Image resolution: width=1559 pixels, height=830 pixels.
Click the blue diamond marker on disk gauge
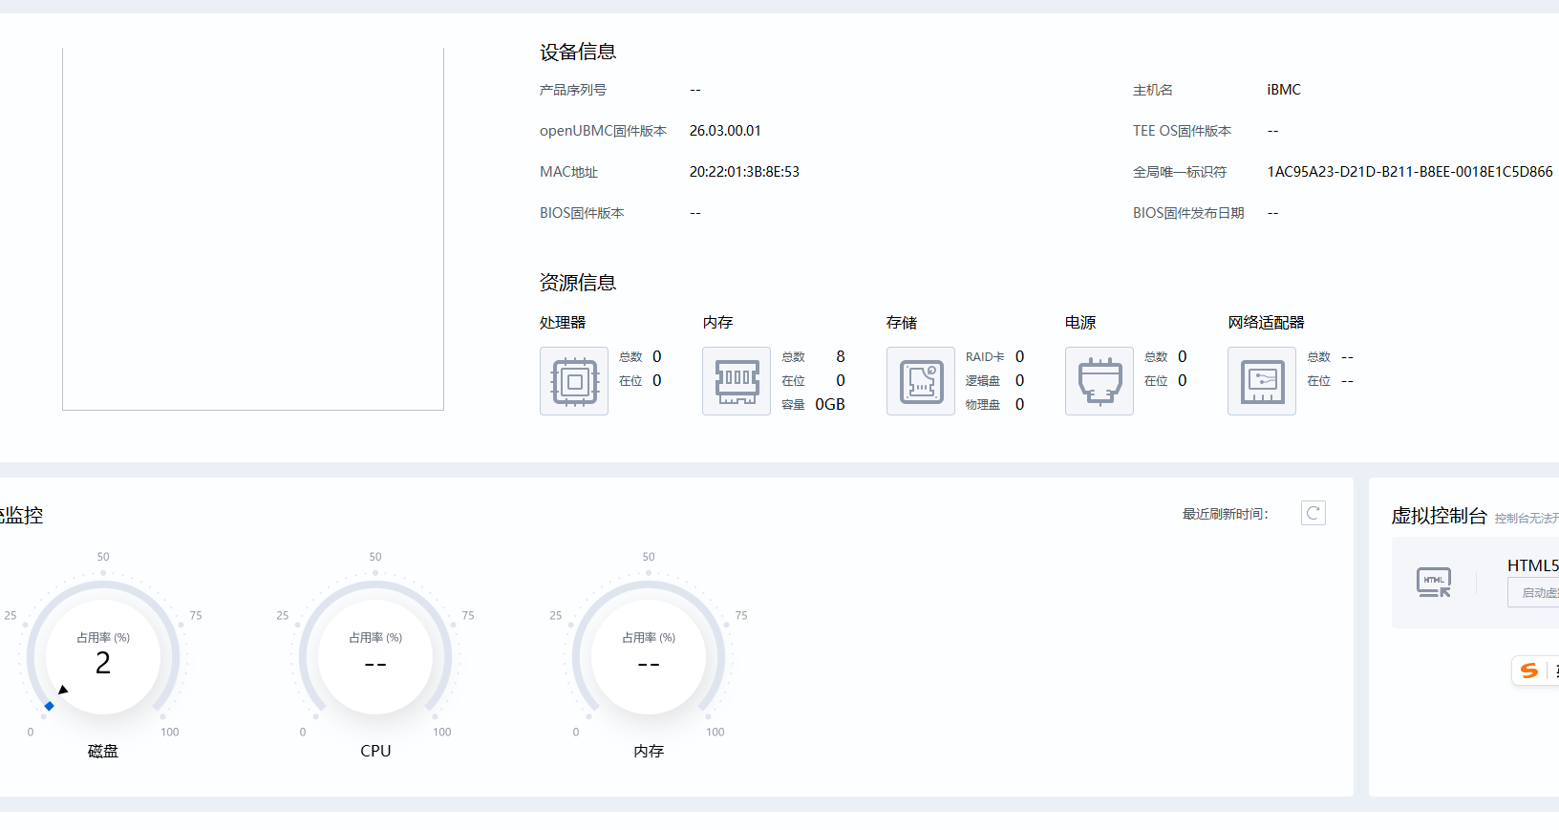click(50, 706)
